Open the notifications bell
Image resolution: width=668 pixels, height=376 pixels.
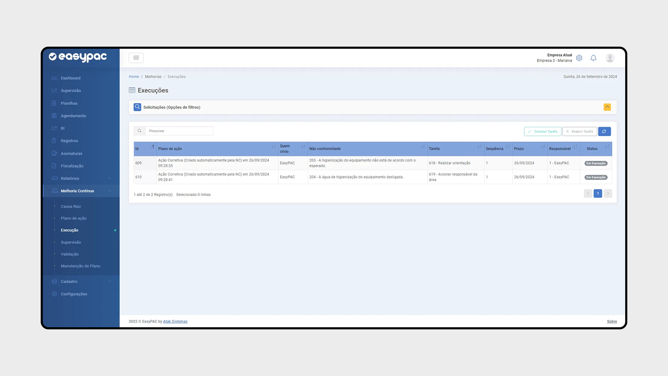coord(593,58)
